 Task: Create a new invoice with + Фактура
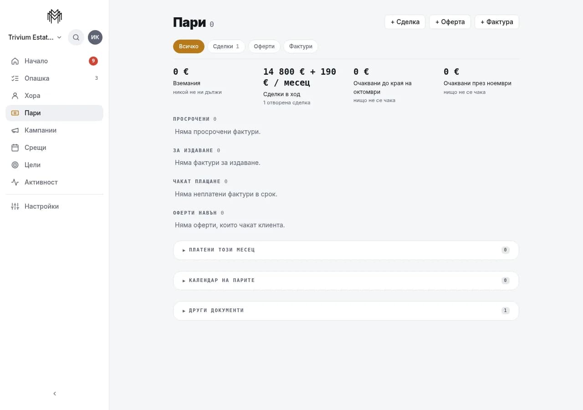[x=497, y=22]
